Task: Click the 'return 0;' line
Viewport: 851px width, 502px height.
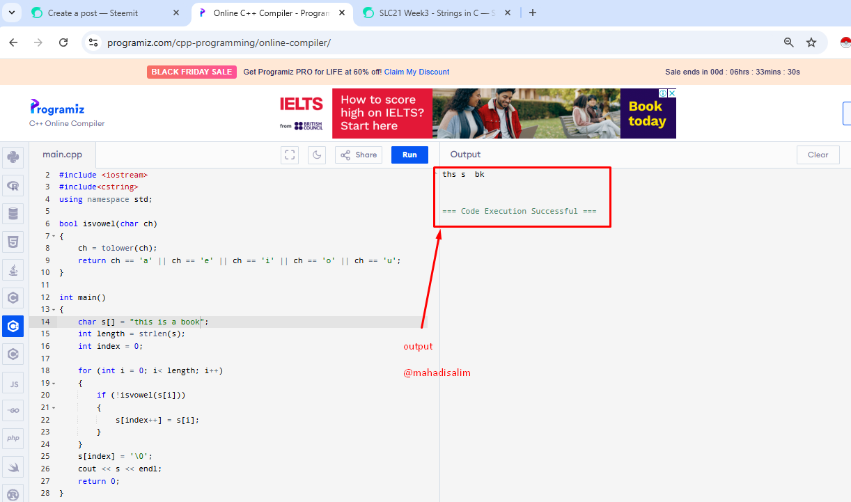Action: [99, 481]
